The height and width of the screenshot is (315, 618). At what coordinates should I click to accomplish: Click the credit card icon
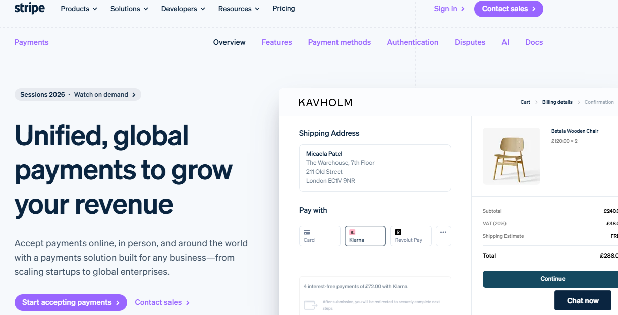coord(306,232)
